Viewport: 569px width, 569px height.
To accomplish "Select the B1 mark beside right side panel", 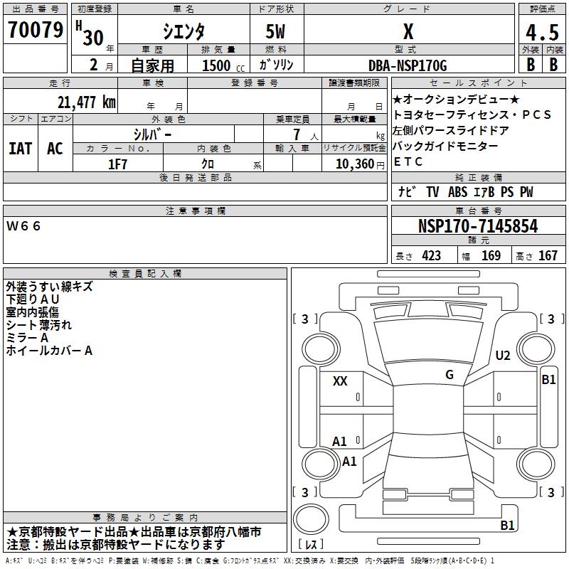I will point(548,380).
